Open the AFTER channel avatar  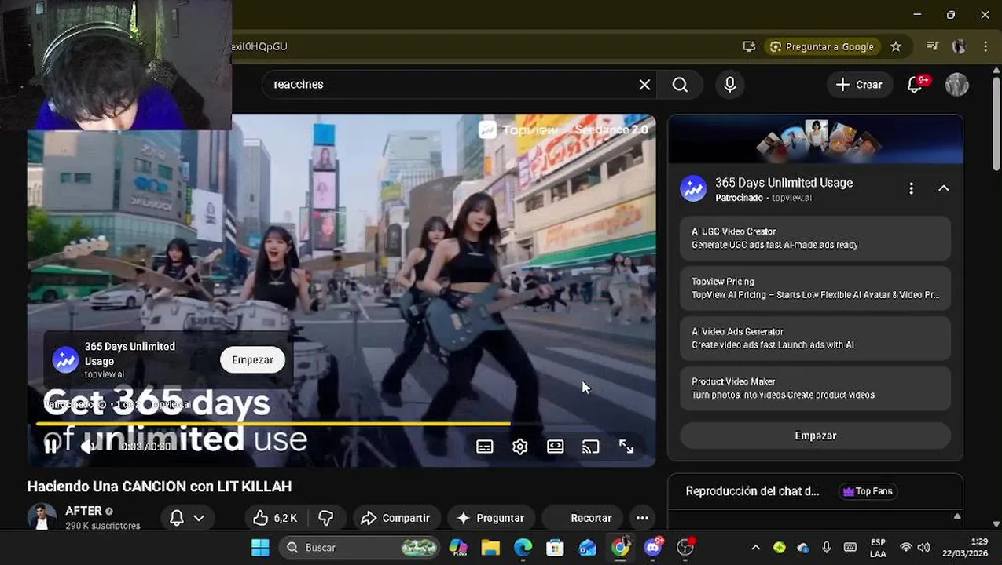click(42, 517)
